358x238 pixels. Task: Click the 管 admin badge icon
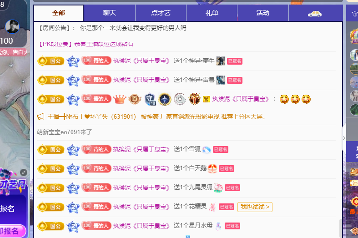(207, 99)
